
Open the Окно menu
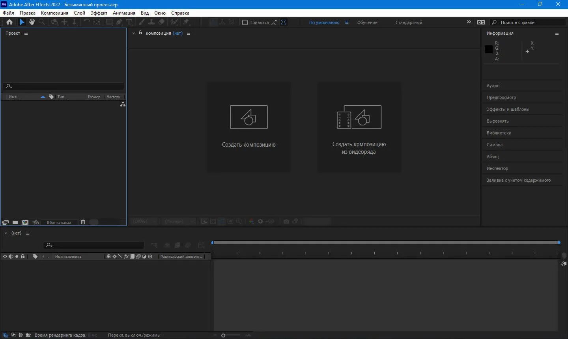pos(160,13)
